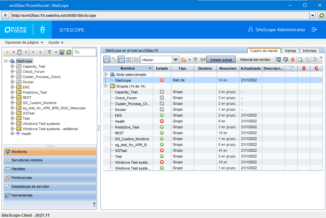Image resolution: width=326 pixels, height=218 pixels.
Task: Open the <None> dropdown in the dashboard toolbar
Action: tap(176, 60)
